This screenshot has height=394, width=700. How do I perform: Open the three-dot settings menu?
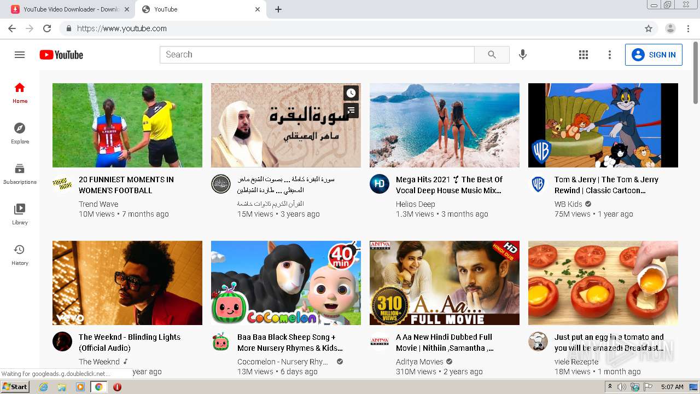(x=610, y=55)
